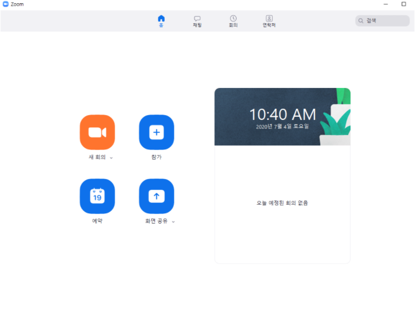Click the '참가' label text
Screen dimensions: 415x320
[157, 157]
